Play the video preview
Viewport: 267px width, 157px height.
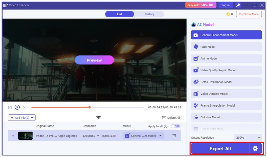(17, 107)
